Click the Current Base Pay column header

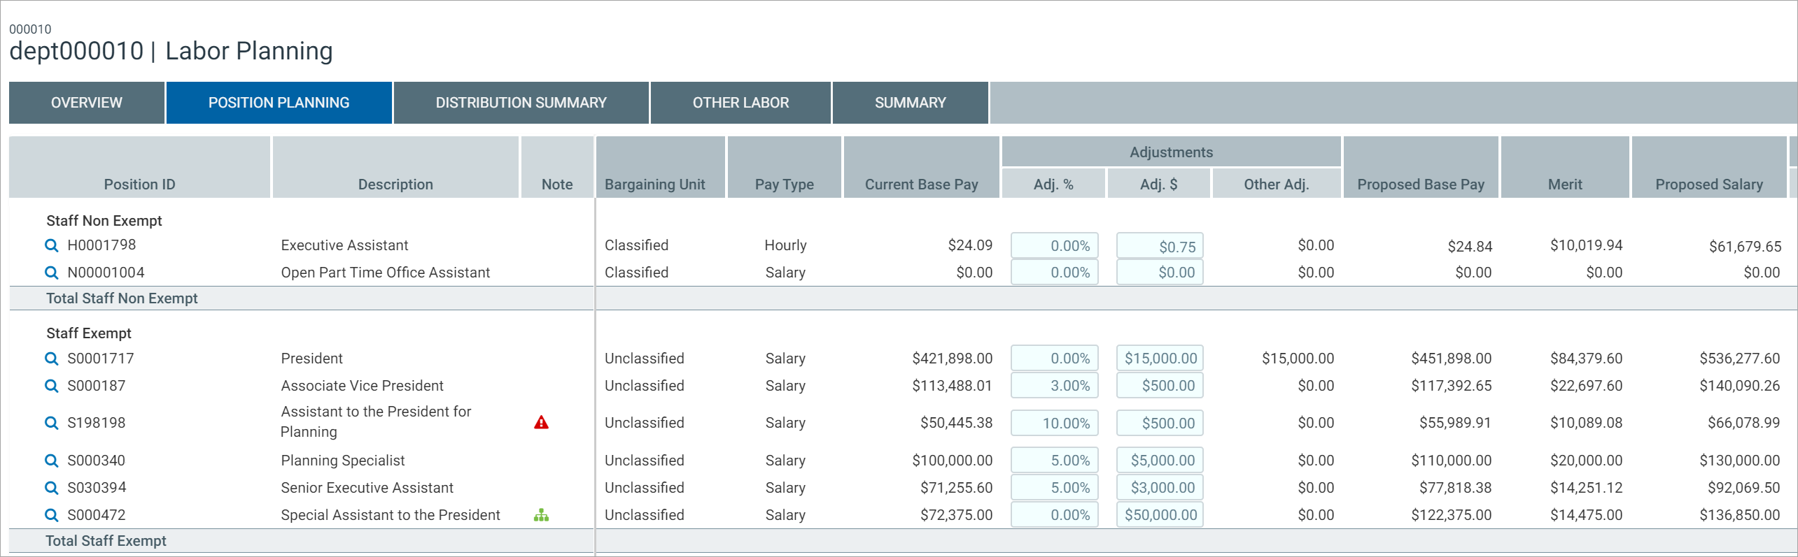(x=921, y=185)
